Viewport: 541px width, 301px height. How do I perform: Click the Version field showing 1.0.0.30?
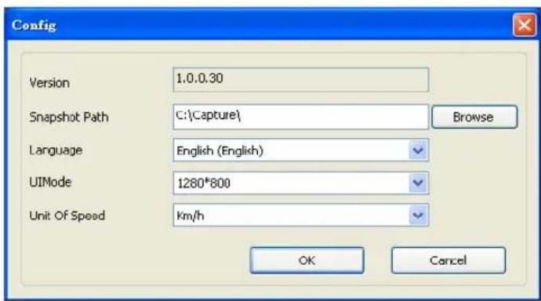[x=301, y=80]
